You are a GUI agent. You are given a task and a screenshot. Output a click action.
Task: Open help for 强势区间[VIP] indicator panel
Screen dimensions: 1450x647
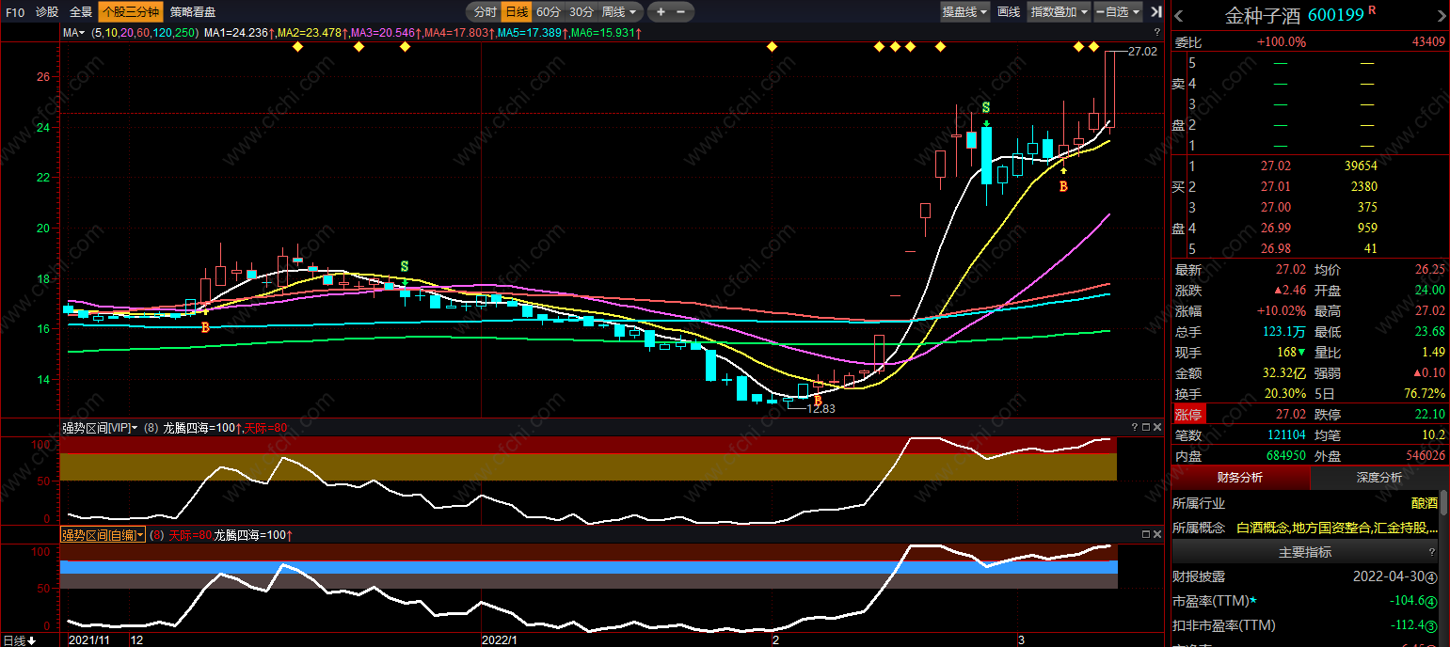(1134, 428)
